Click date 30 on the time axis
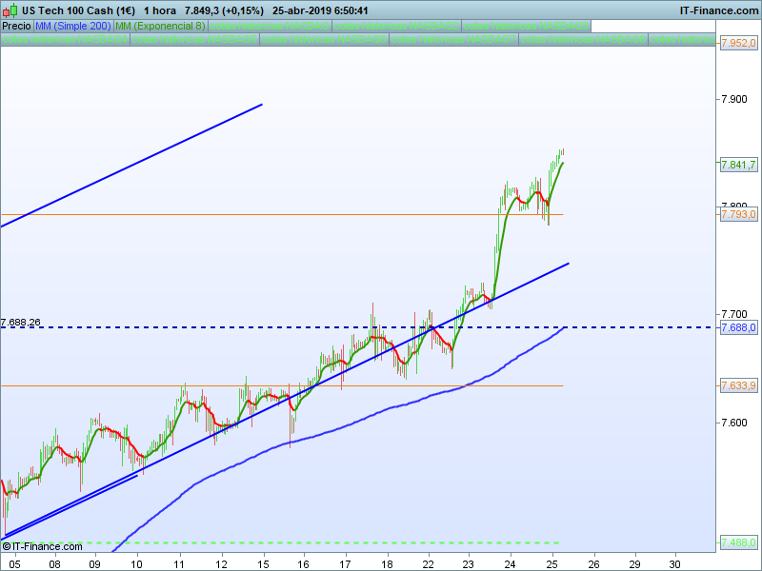The width and height of the screenshot is (762, 571). (674, 564)
